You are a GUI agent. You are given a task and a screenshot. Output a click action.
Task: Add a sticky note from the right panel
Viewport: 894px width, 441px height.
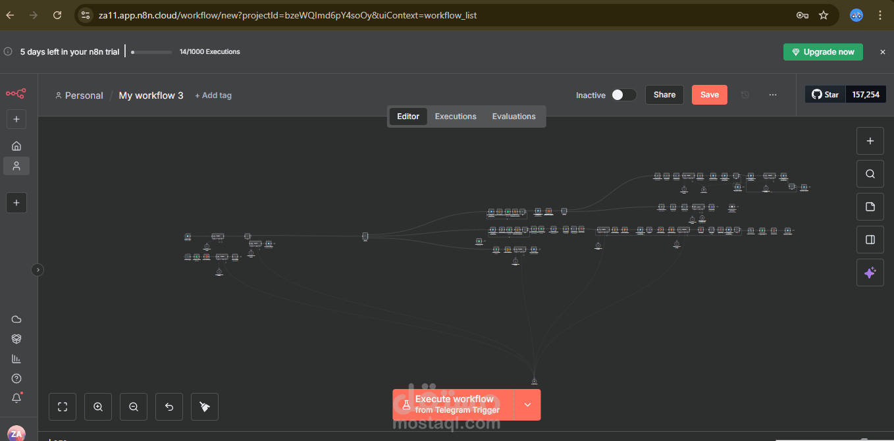870,207
